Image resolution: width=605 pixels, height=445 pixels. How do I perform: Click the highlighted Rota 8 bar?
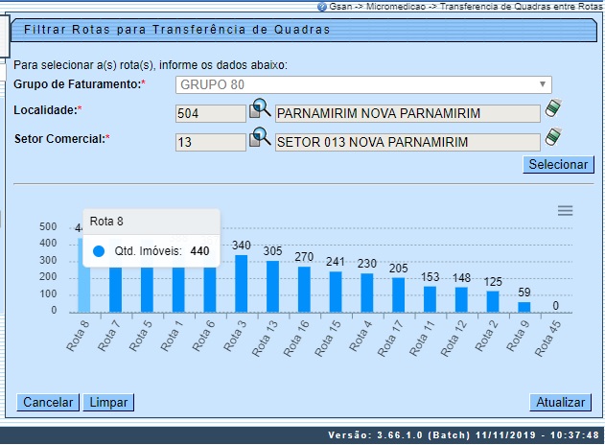pos(83,278)
